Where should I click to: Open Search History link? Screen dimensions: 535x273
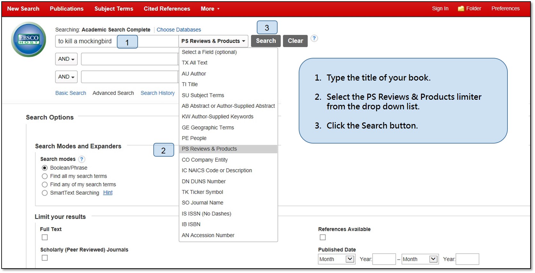click(158, 93)
